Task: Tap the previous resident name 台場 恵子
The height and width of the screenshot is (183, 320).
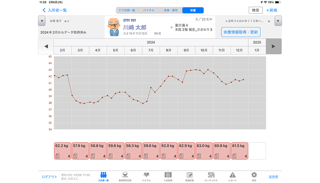Action: click(x=55, y=21)
